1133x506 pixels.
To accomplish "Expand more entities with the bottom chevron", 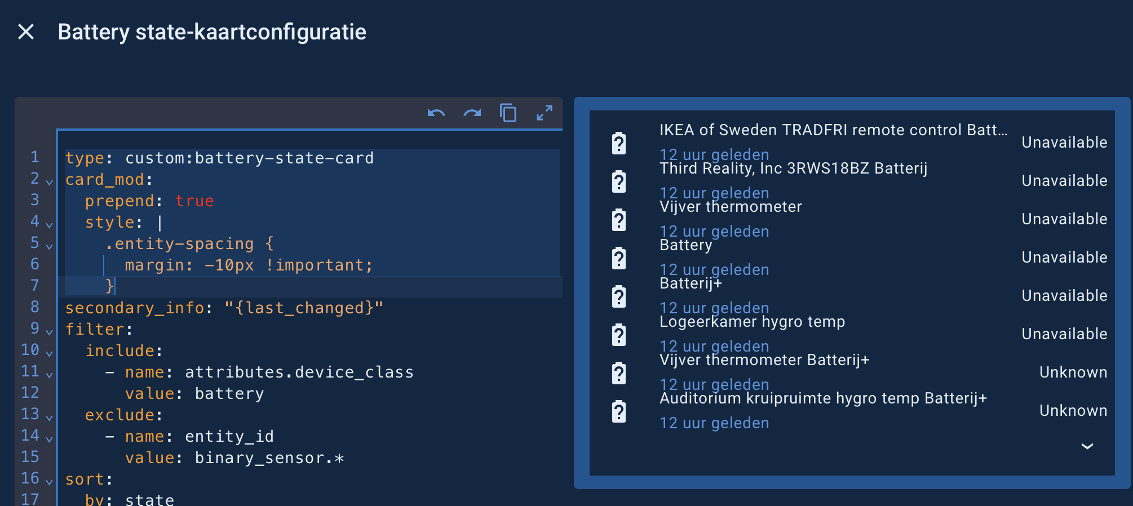I will pyautogui.click(x=1087, y=446).
